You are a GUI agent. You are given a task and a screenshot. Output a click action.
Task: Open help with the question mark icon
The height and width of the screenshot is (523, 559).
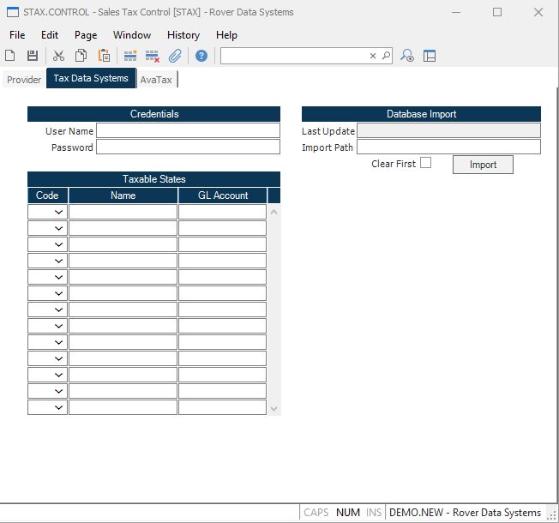pyautogui.click(x=201, y=56)
